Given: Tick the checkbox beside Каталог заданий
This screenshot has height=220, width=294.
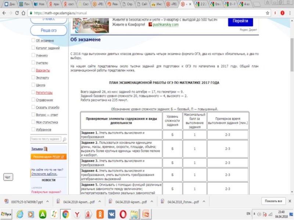Looking at the screenshot, I should pyautogui.click(x=33, y=48).
